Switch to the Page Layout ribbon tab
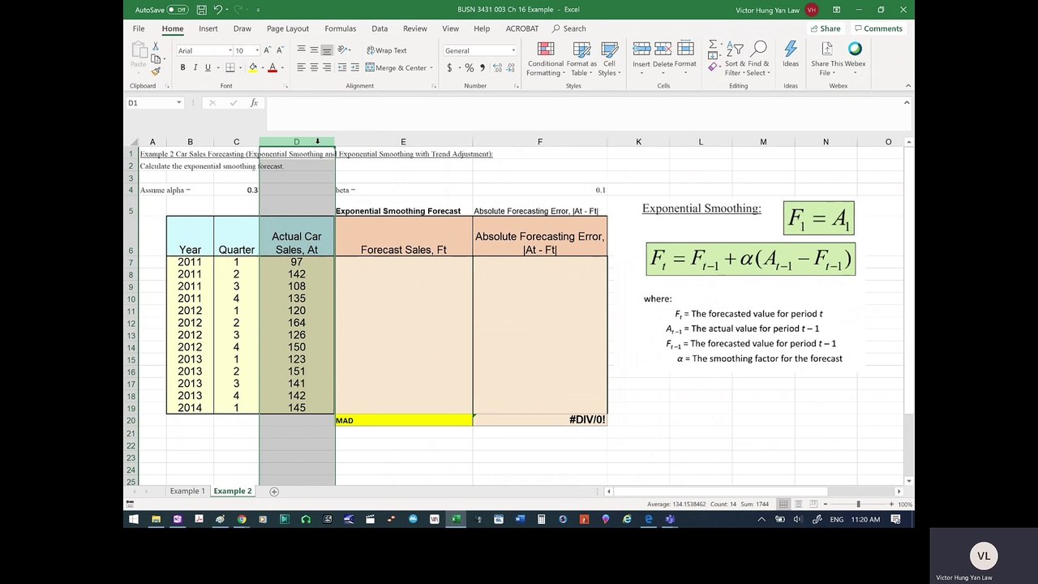 pos(287,28)
